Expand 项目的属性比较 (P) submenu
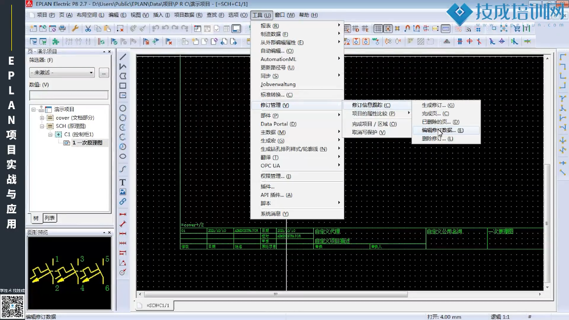569x320 pixels. click(377, 114)
